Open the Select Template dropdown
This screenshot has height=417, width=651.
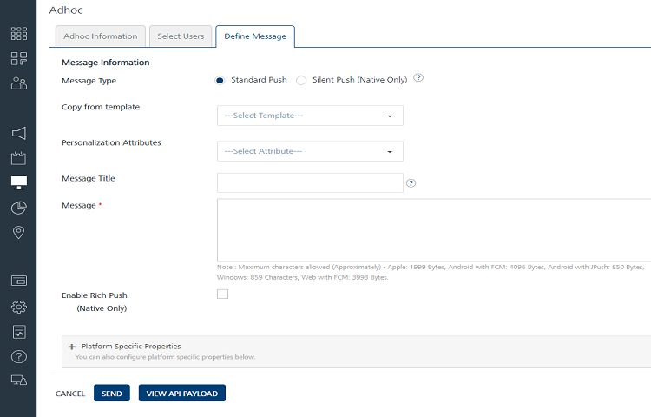click(310, 116)
